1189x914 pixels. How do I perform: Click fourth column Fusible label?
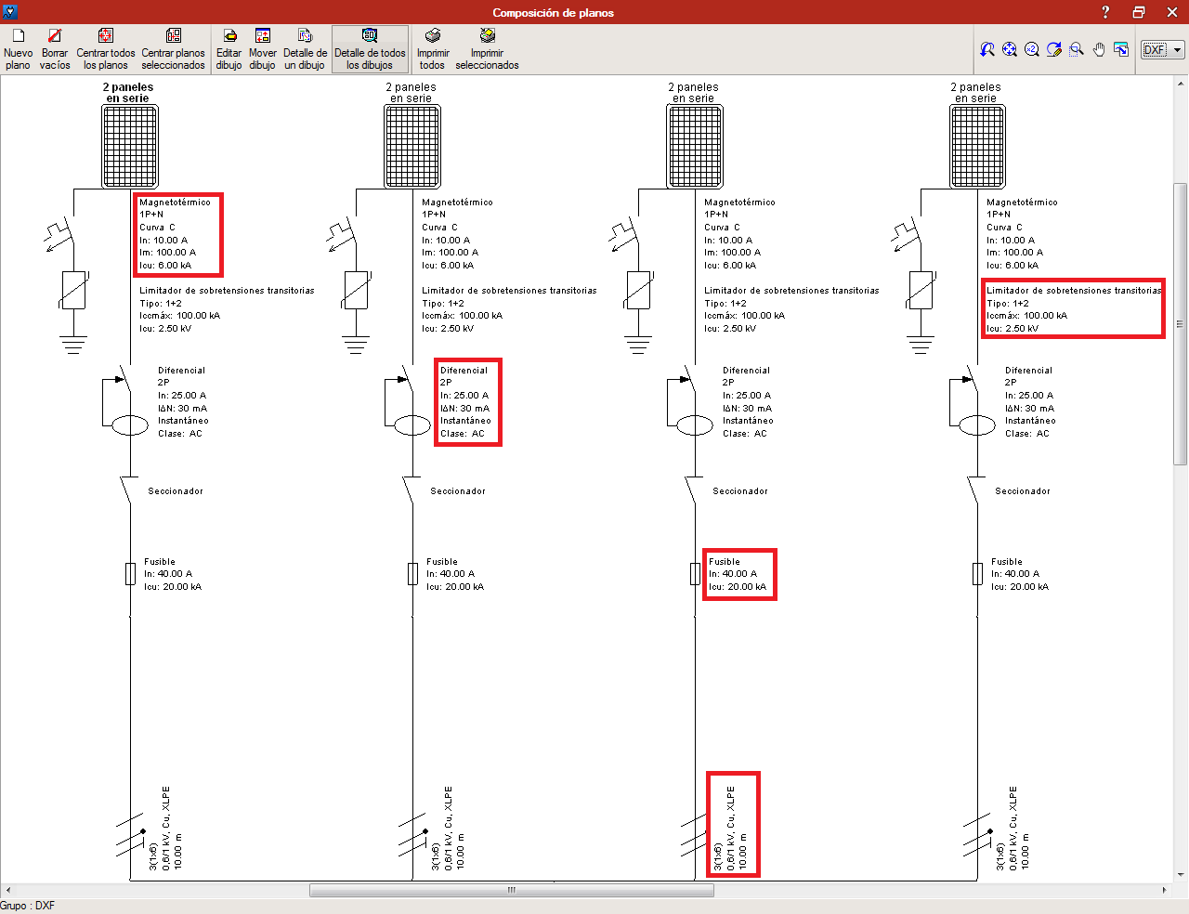(1007, 561)
